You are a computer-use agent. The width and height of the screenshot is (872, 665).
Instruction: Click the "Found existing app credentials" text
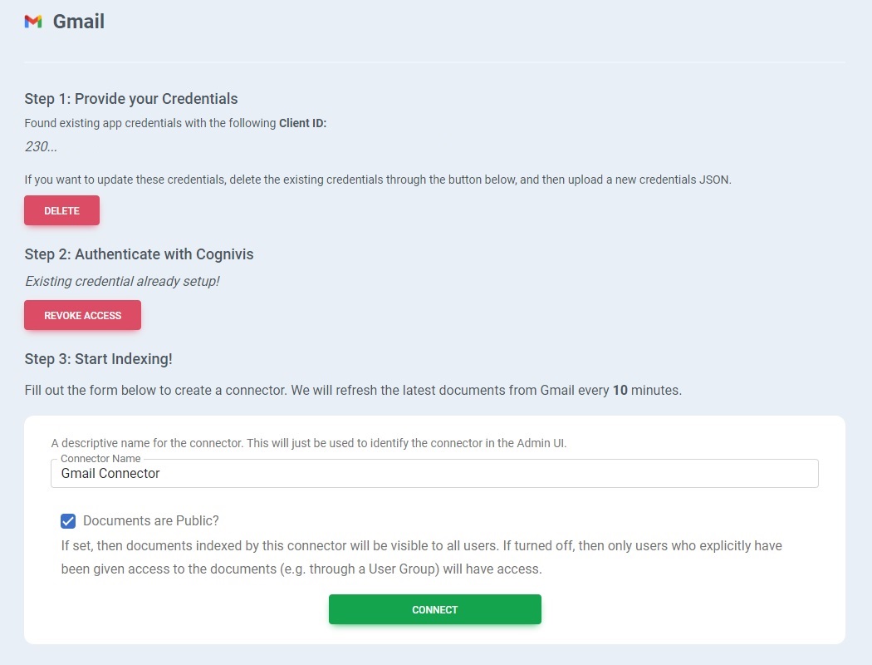click(x=149, y=123)
